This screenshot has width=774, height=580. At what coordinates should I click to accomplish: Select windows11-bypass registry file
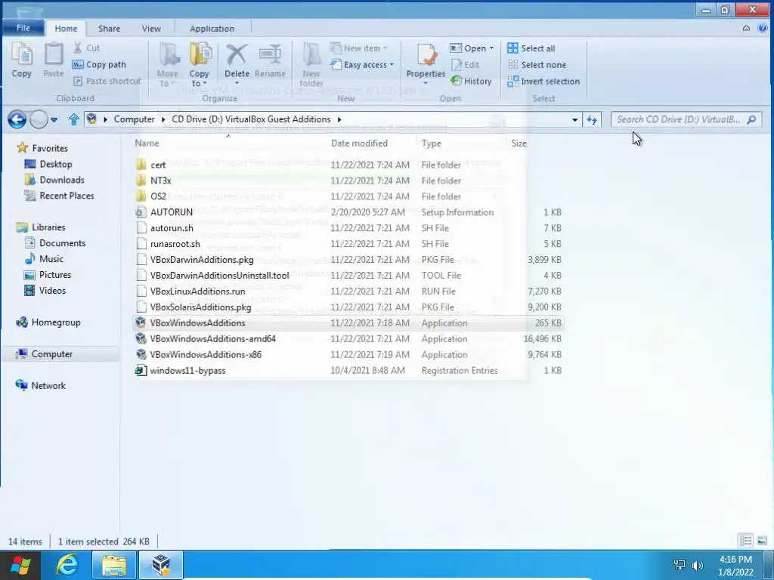click(348, 370)
